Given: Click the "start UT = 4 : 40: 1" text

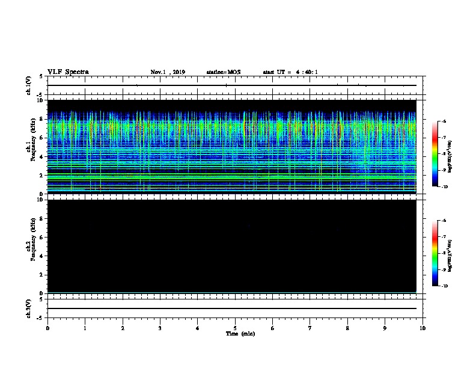Looking at the screenshot, I should point(290,72).
